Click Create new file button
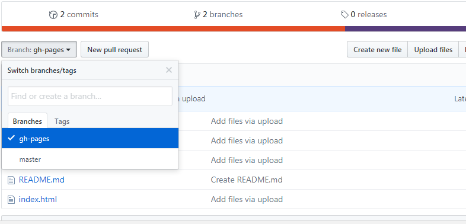This screenshot has width=466, height=224. pyautogui.click(x=378, y=49)
